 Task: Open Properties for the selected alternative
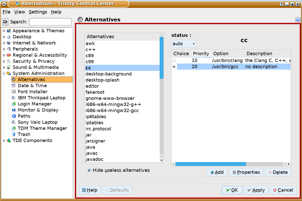[246, 172]
